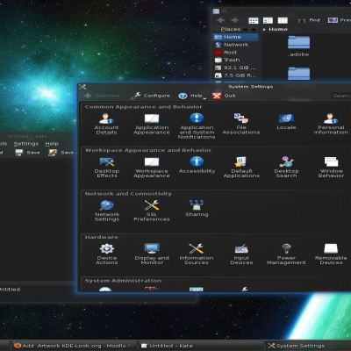Click Overview back button in System Settings

(102, 96)
